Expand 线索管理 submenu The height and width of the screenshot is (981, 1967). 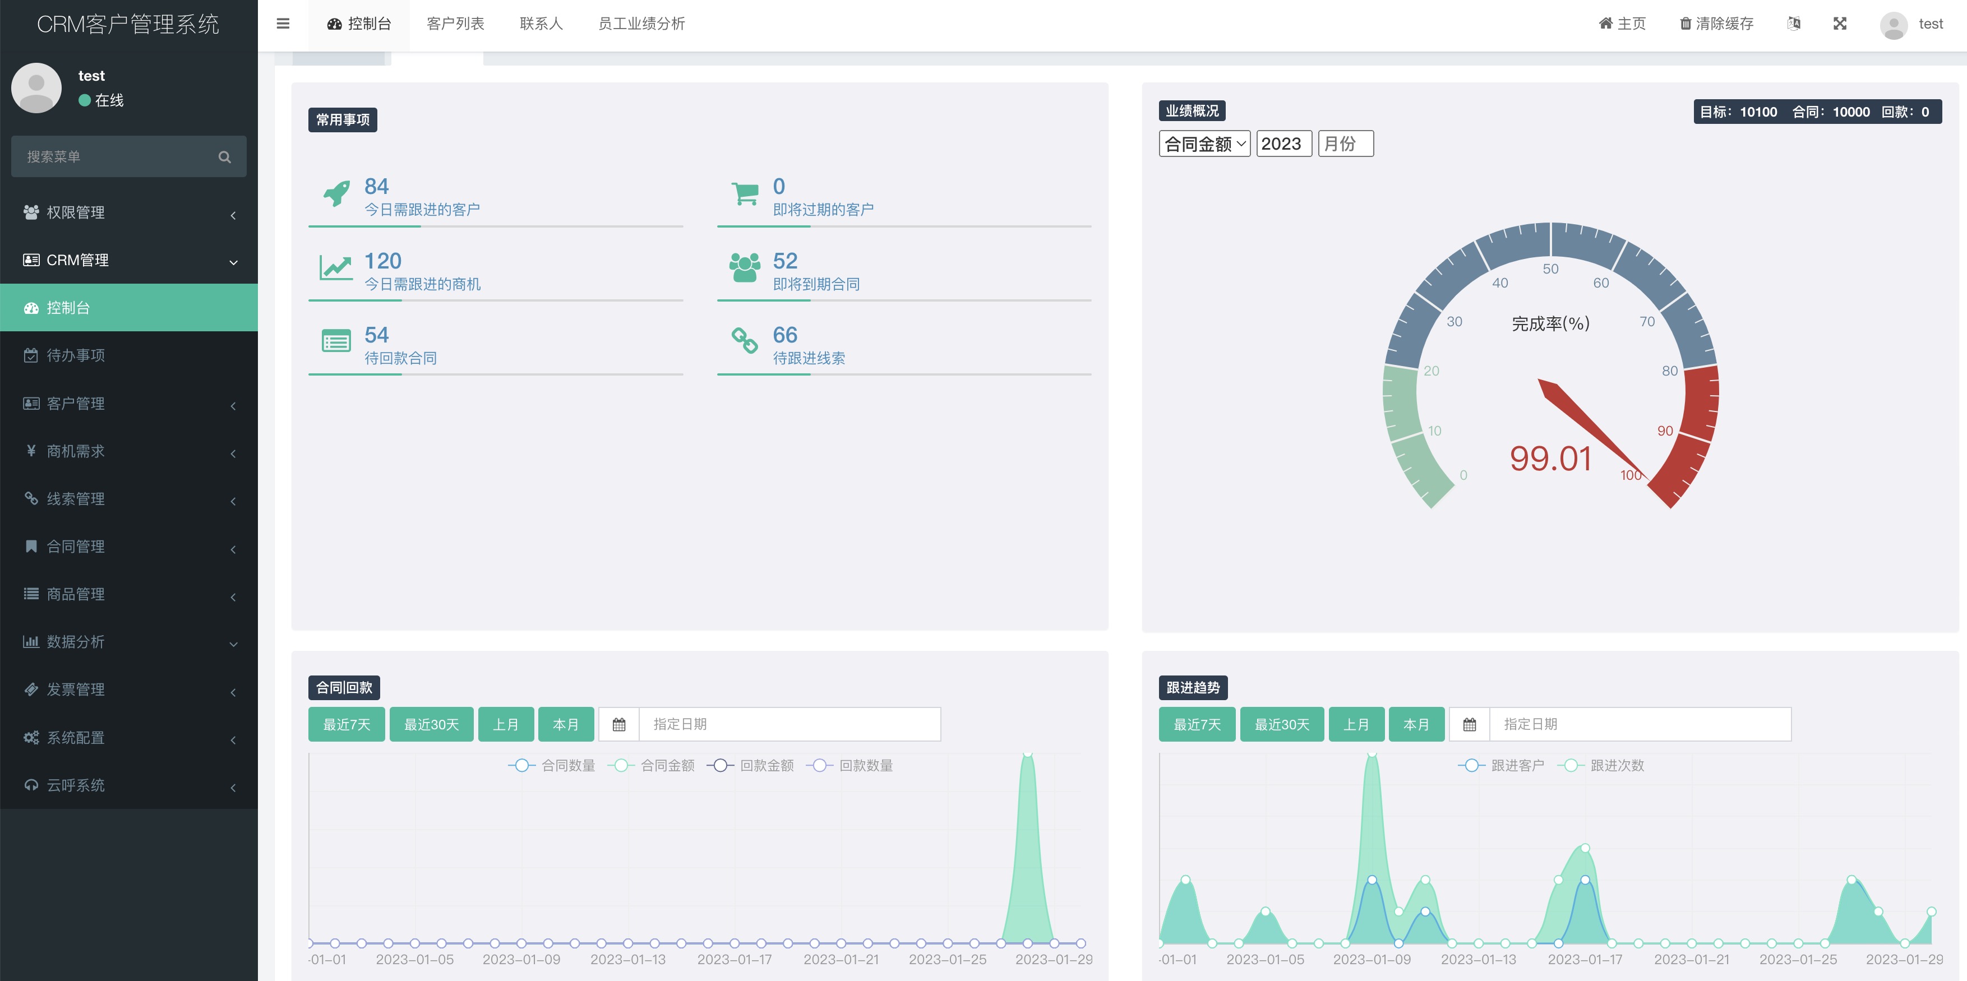click(129, 498)
